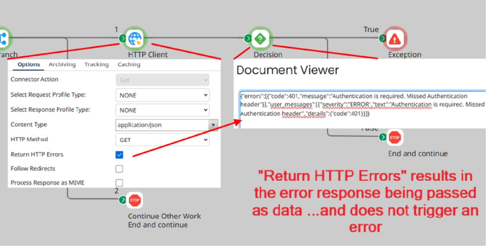Click the Content Type dropdown arrow
Image resolution: width=487 pixels, height=246 pixels.
(x=213, y=125)
